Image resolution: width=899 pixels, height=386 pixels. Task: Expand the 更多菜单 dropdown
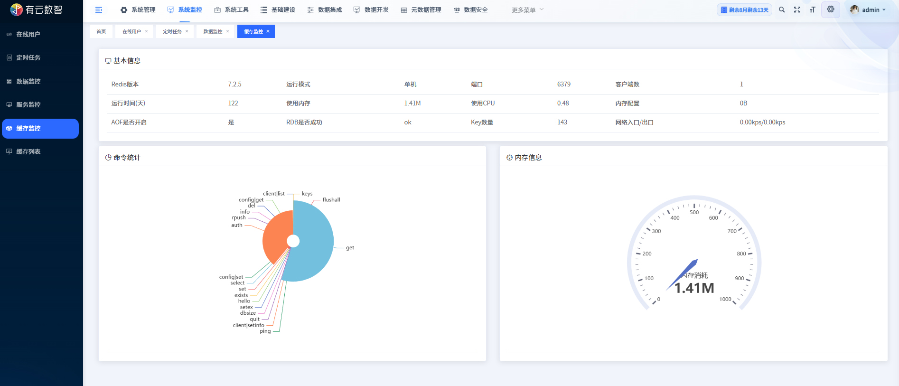(527, 10)
